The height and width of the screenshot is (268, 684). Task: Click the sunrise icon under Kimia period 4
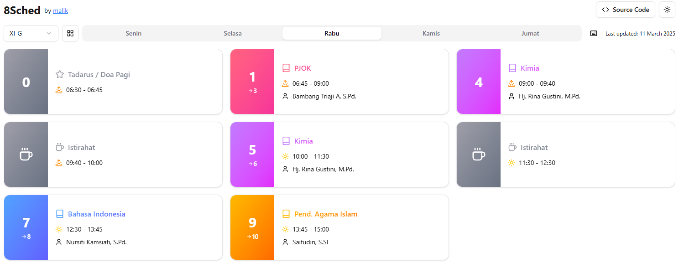click(x=512, y=83)
